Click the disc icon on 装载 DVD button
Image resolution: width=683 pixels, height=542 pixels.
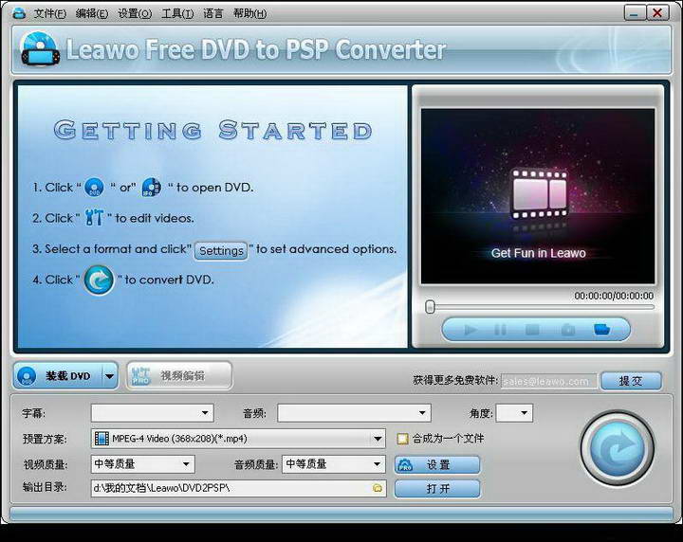pyautogui.click(x=27, y=376)
